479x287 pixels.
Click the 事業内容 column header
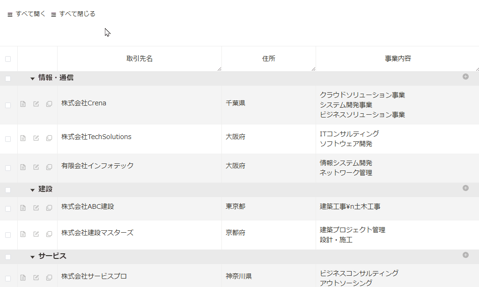coord(398,59)
